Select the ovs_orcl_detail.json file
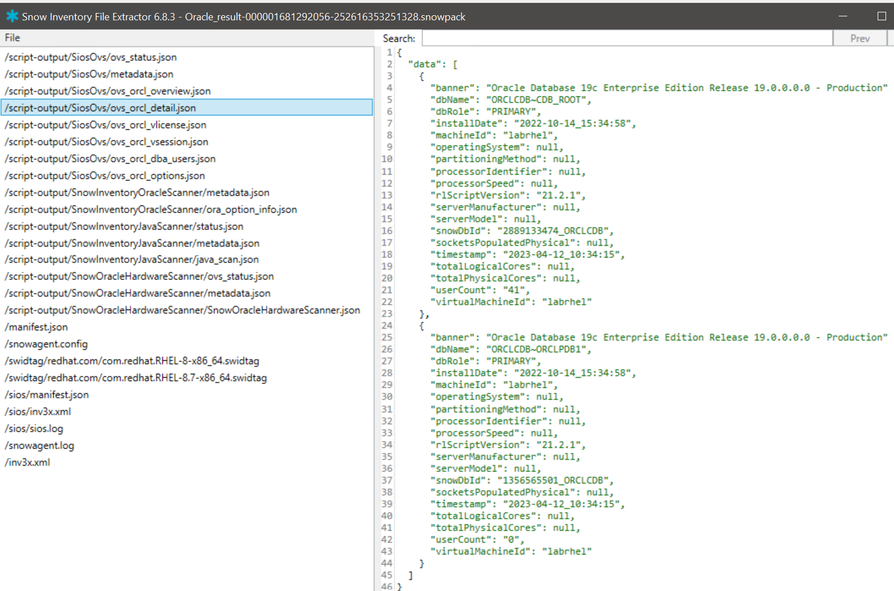Viewport: 894px width, 591px height. click(x=187, y=107)
